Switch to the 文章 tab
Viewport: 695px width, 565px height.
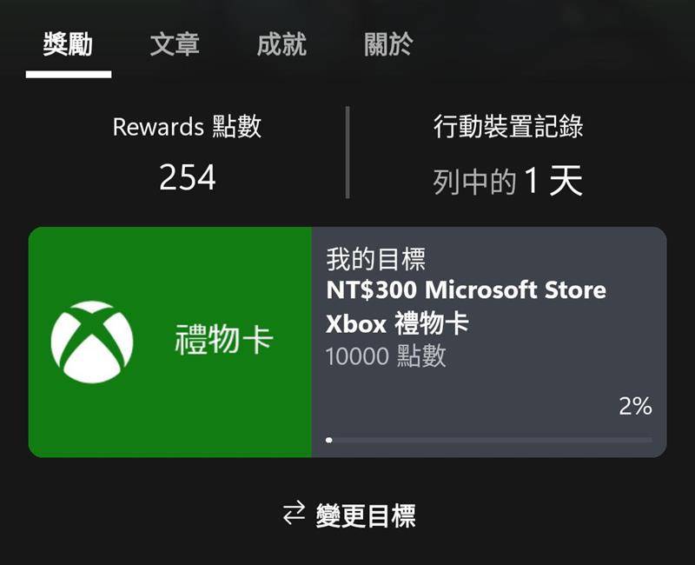click(175, 44)
